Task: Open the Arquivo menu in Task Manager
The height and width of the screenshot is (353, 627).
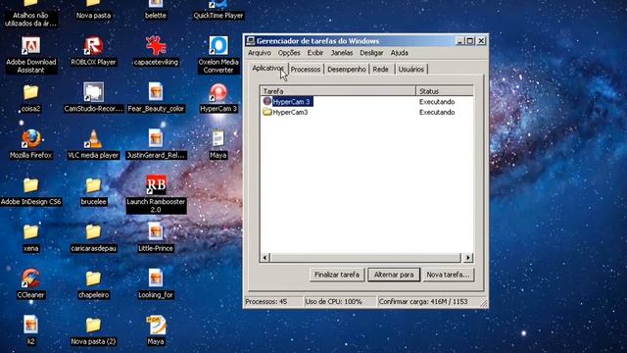Action: coord(259,53)
